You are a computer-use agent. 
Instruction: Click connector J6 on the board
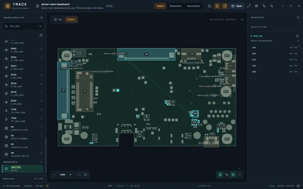146,54
